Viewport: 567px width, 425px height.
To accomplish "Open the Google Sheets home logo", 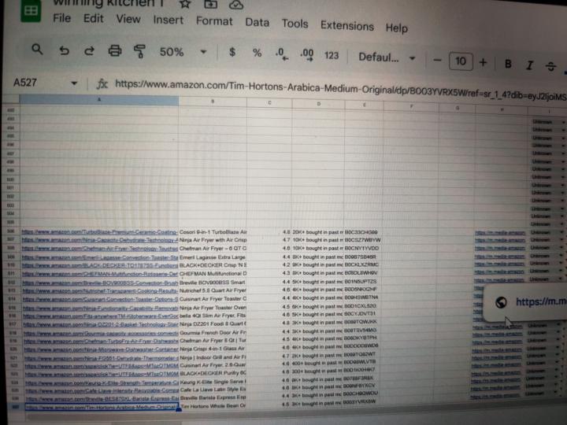I will [x=31, y=10].
